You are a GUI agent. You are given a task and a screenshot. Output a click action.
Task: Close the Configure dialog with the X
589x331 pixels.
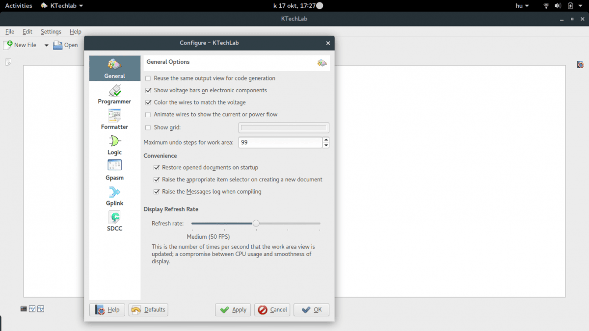point(328,43)
